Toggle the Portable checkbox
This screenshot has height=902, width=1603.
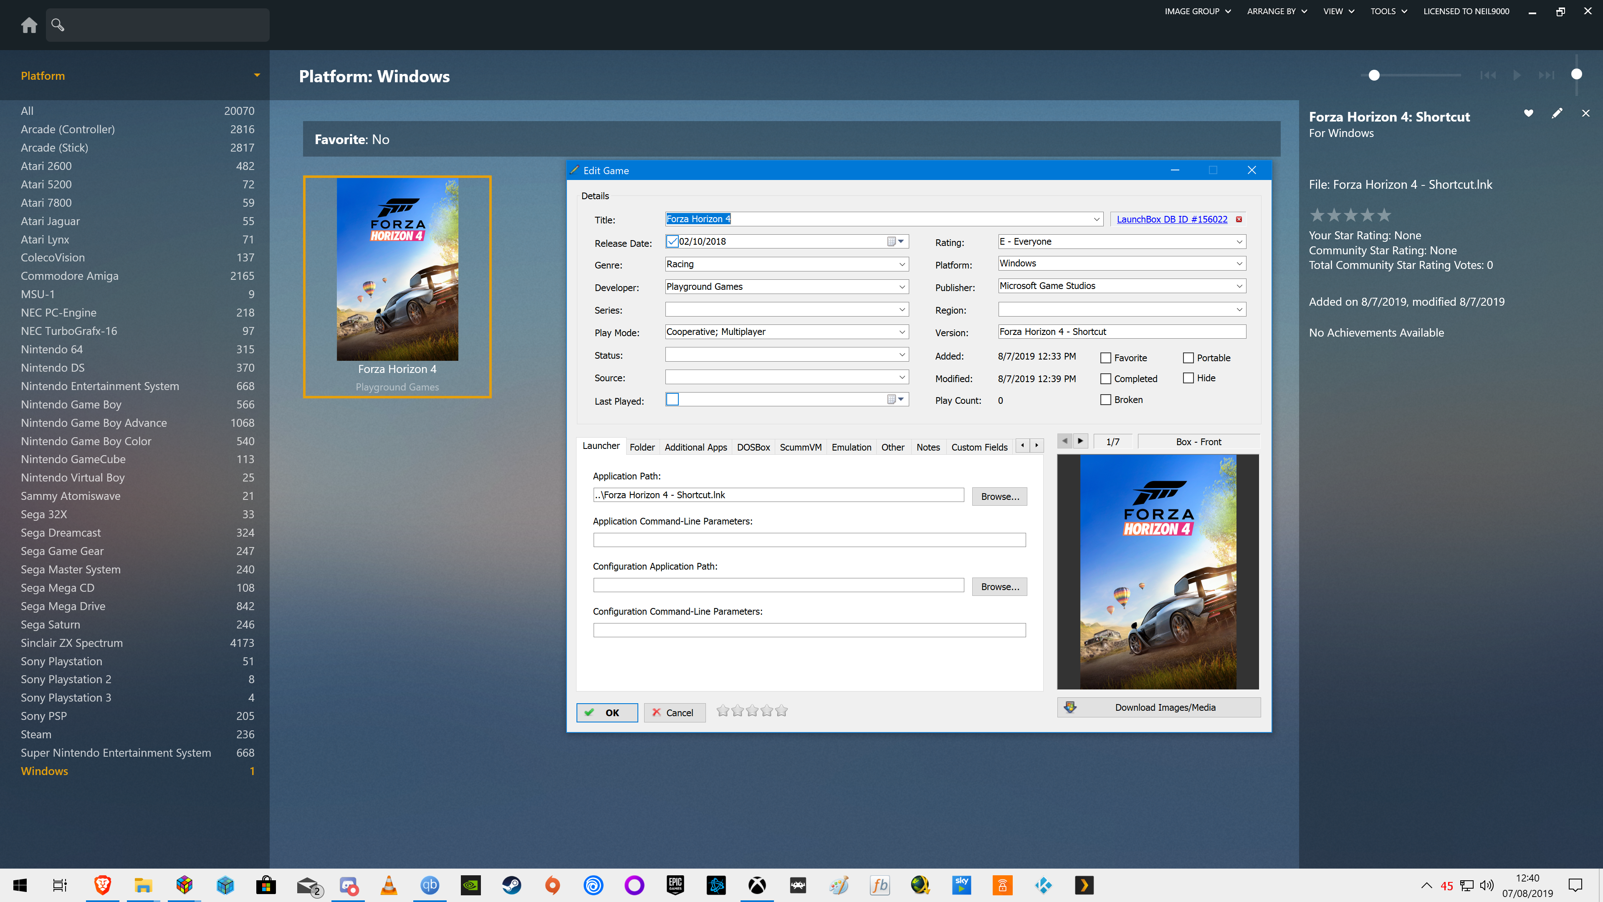(x=1188, y=358)
